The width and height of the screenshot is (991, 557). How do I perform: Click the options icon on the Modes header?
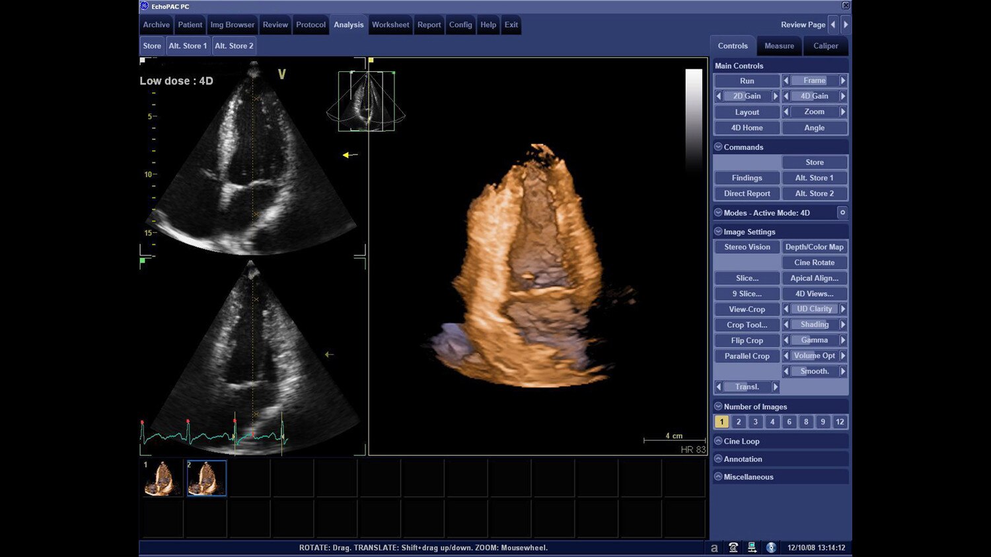[x=843, y=213]
